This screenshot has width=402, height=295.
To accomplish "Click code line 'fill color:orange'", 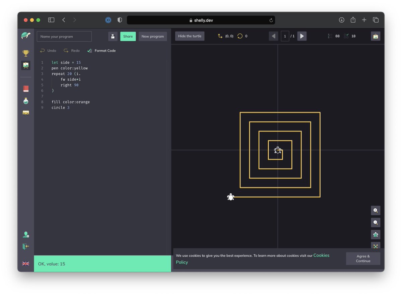I will (x=71, y=102).
